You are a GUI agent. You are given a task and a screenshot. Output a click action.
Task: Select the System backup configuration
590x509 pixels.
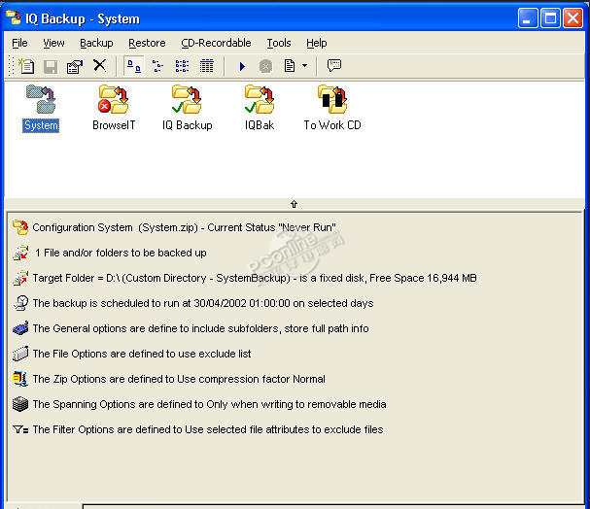[x=41, y=109]
